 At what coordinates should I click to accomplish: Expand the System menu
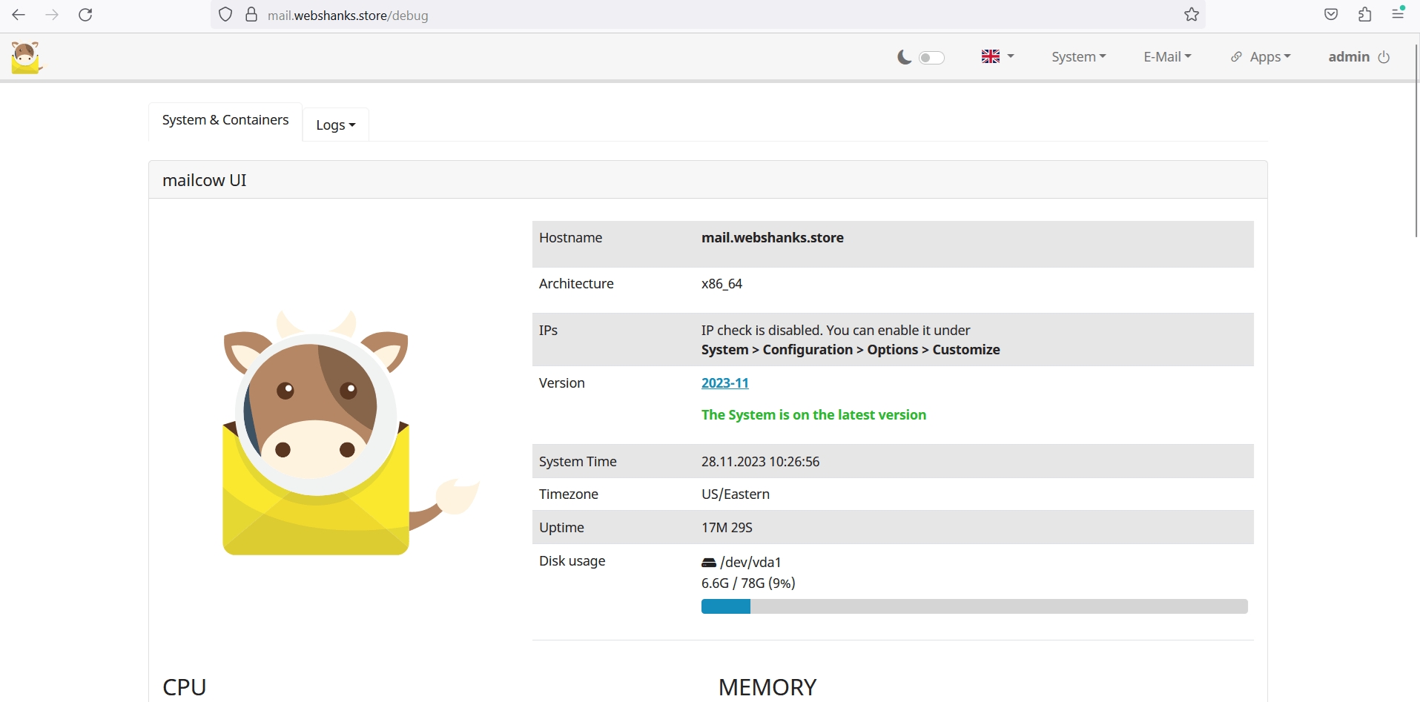pyautogui.click(x=1078, y=57)
